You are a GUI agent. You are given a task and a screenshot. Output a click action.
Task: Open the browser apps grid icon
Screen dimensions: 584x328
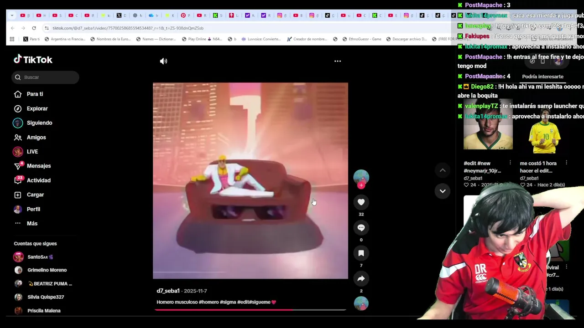(x=12, y=39)
